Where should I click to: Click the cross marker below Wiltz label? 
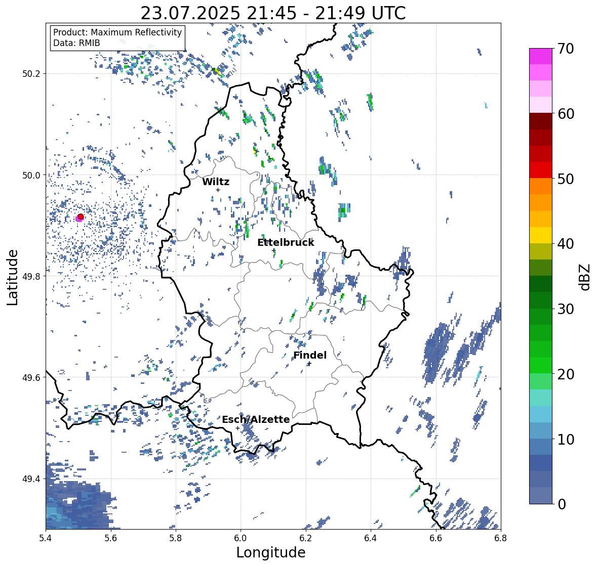point(218,190)
